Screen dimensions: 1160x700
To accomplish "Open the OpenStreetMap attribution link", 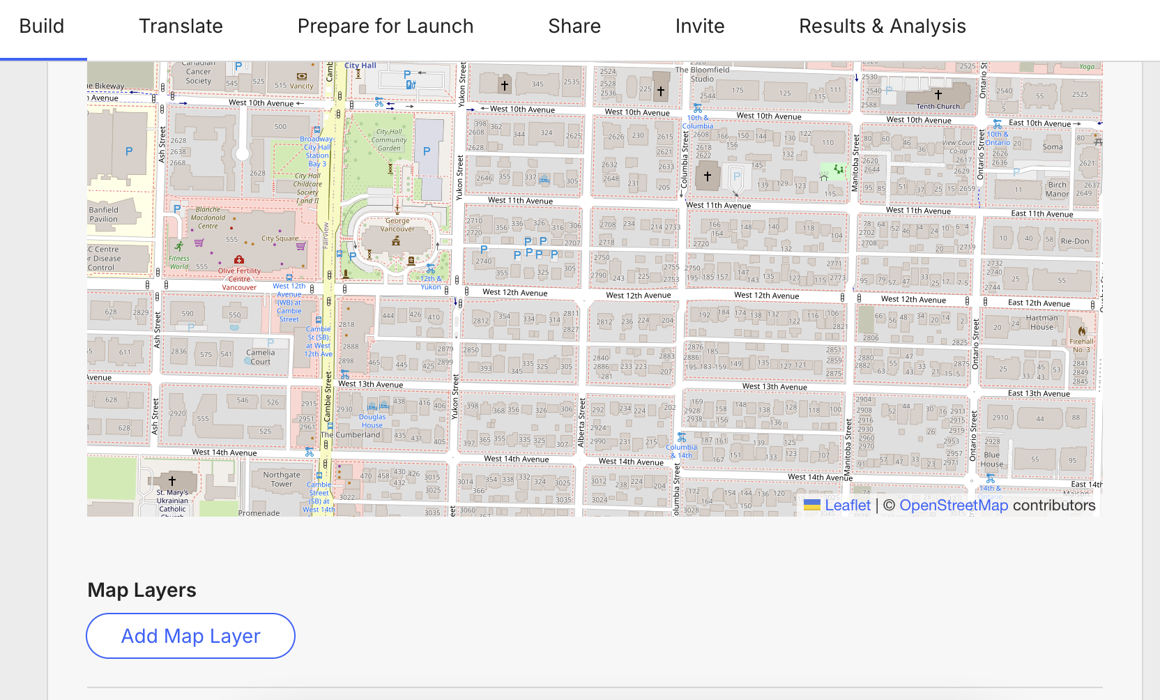I will pyautogui.click(x=953, y=505).
